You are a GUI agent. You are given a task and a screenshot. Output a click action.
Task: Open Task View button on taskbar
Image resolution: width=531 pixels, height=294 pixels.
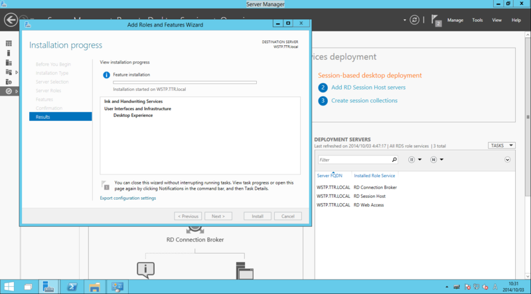coord(29,287)
